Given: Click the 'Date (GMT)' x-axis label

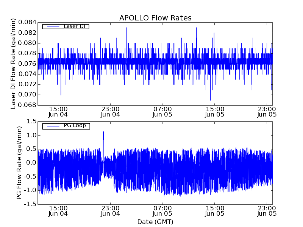Looking at the screenshot, I should tap(155, 222).
